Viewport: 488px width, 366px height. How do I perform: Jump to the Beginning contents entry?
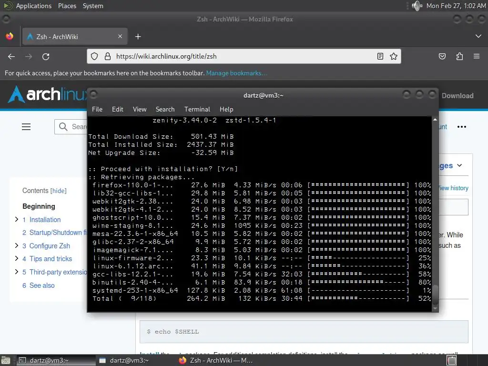pos(39,206)
